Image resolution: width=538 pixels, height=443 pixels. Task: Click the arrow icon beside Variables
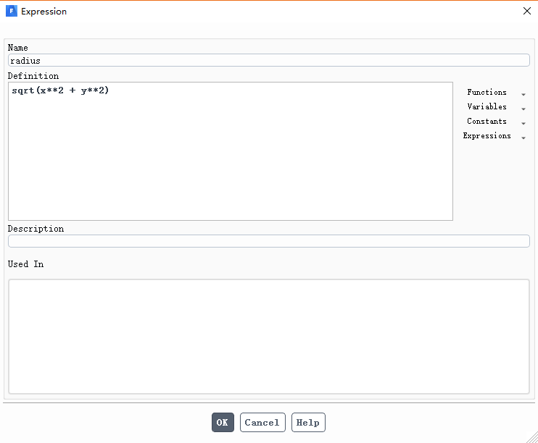tap(523, 109)
